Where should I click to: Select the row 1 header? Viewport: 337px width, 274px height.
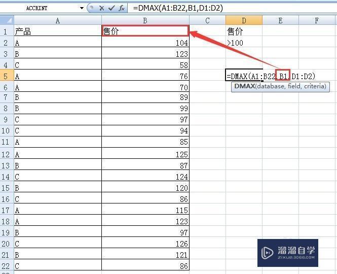[7, 31]
